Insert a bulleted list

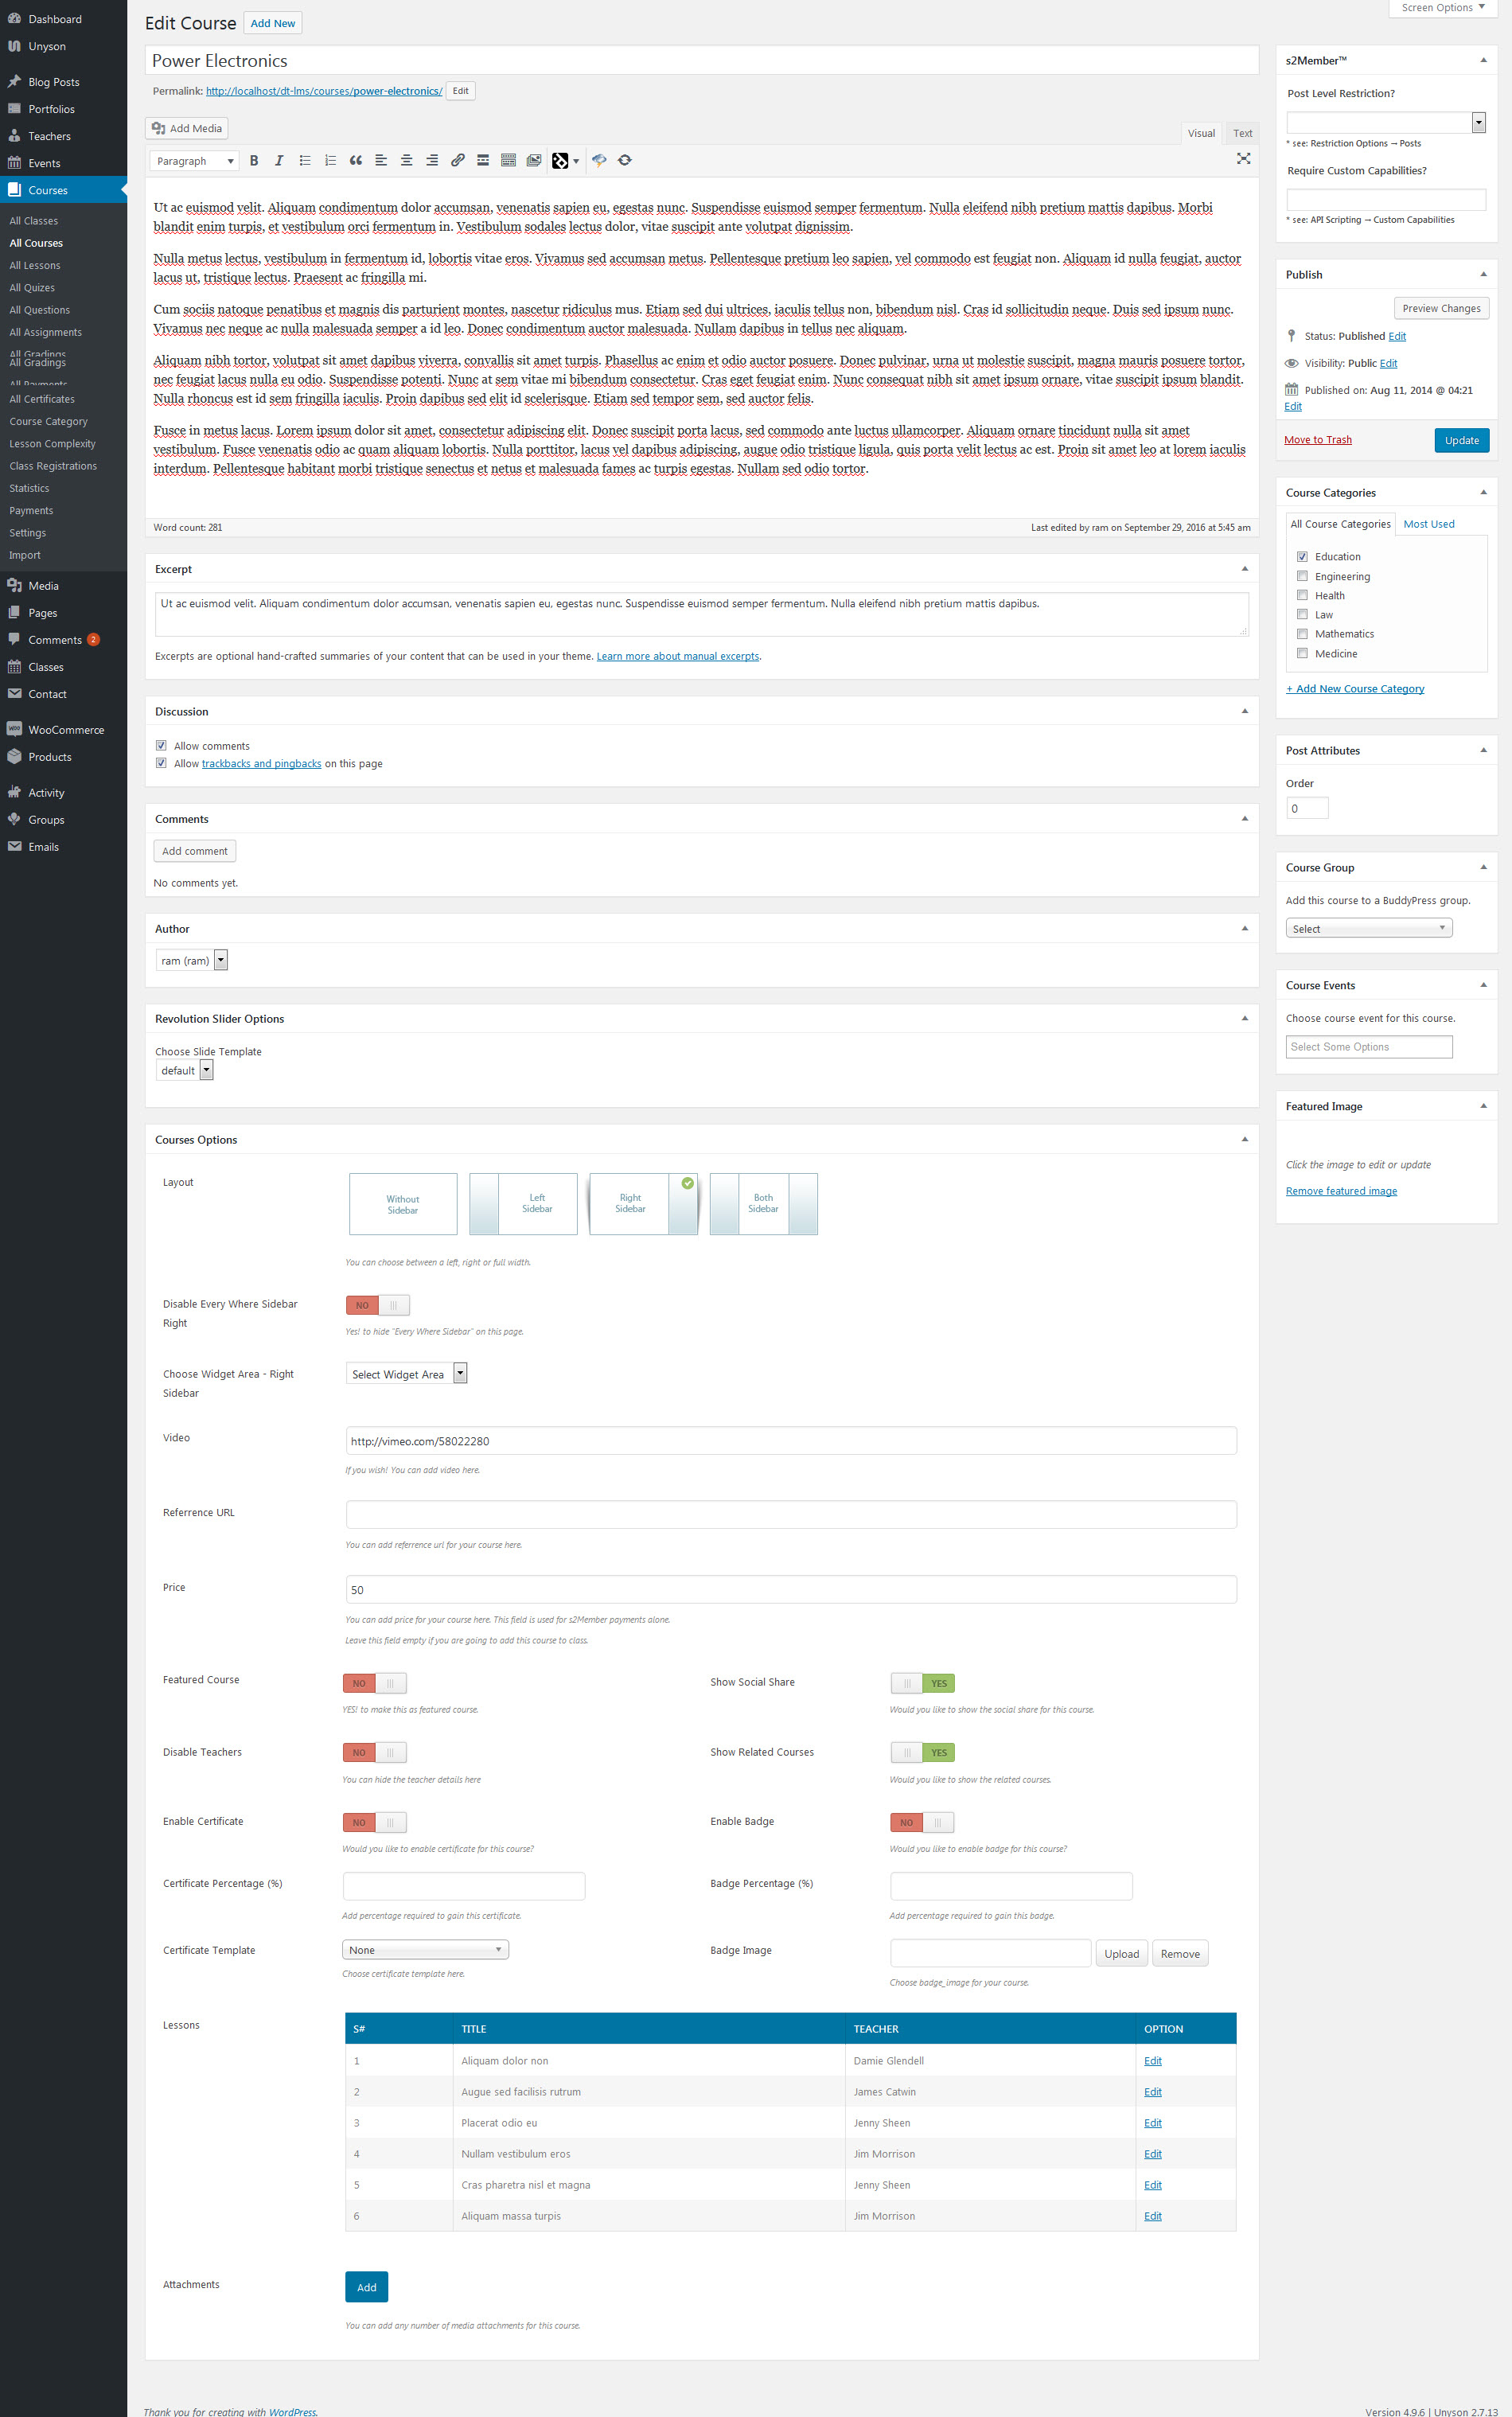click(305, 161)
